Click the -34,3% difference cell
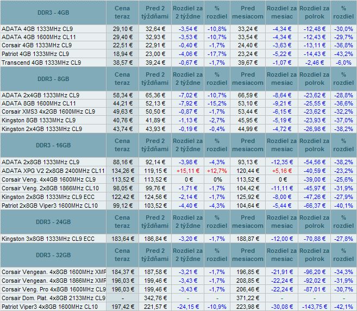The height and width of the screenshot is (311, 357). (343, 272)
